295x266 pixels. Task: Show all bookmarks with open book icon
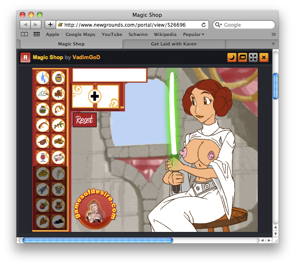click(x=24, y=34)
